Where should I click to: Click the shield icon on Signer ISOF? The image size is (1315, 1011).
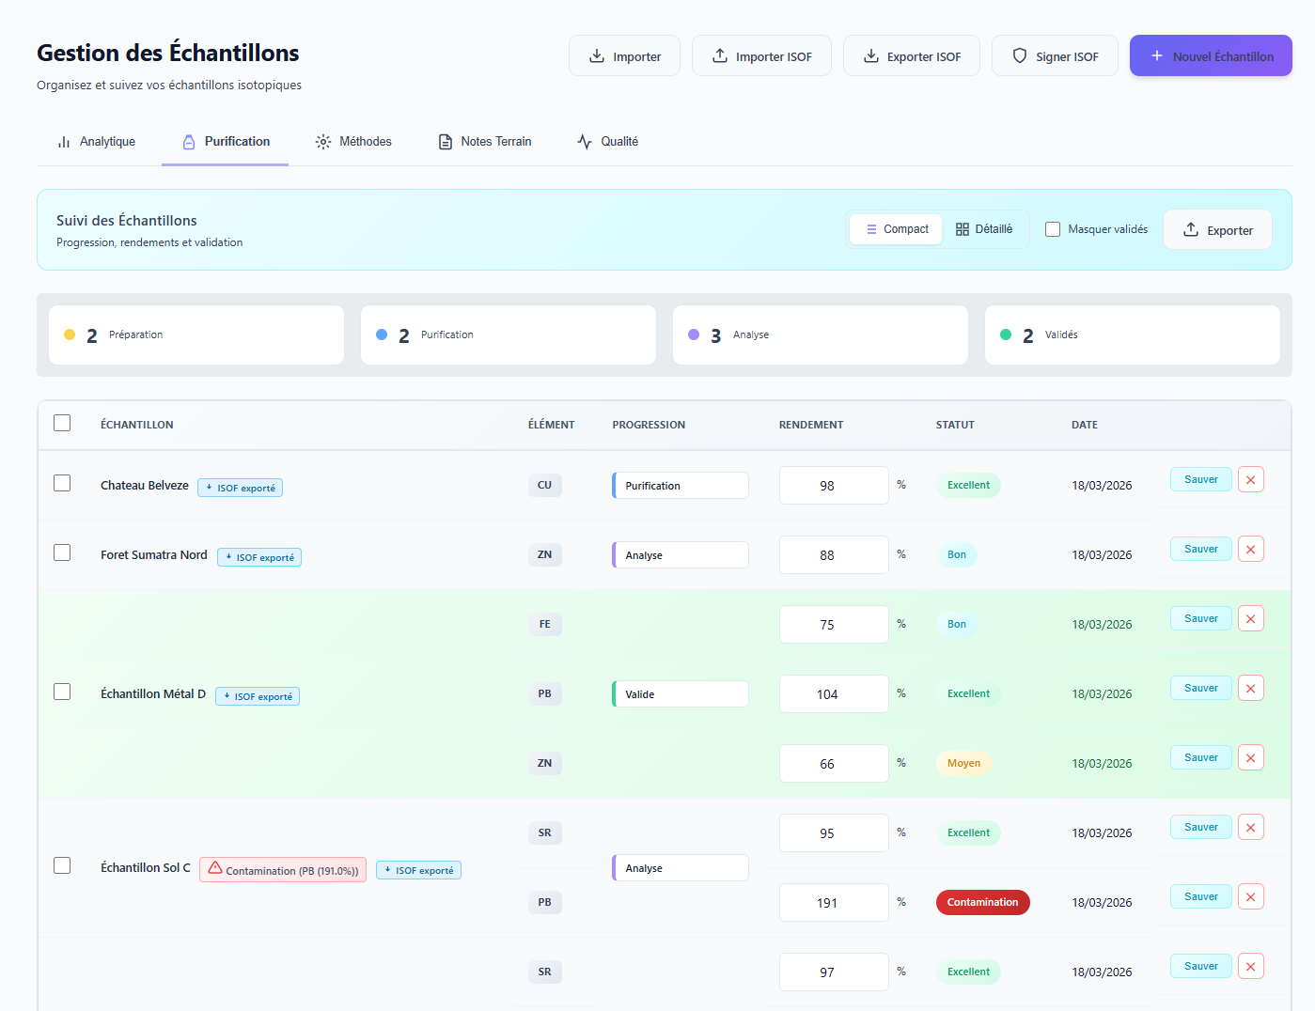point(1020,56)
